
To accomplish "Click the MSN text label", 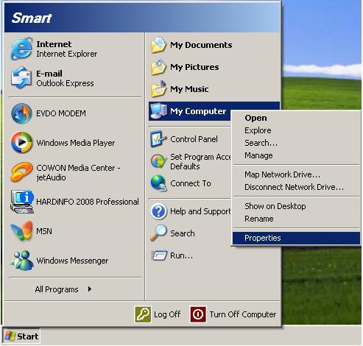I will (x=44, y=231).
